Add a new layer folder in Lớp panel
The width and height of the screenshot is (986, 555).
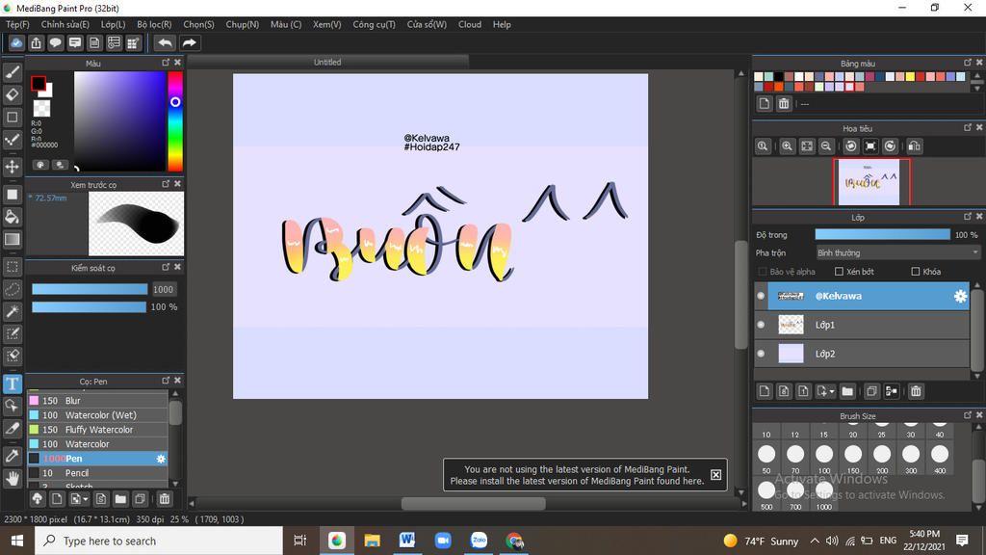point(847,391)
